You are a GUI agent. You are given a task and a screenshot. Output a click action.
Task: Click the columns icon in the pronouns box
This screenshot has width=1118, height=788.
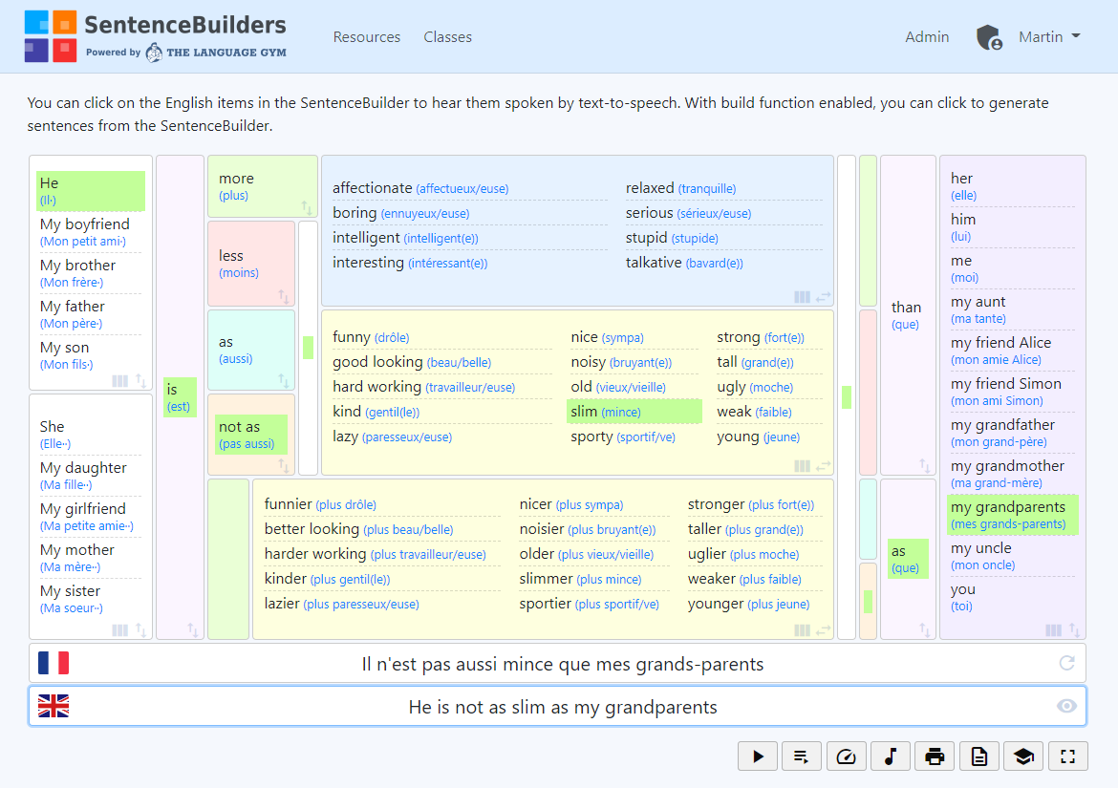[1053, 630]
